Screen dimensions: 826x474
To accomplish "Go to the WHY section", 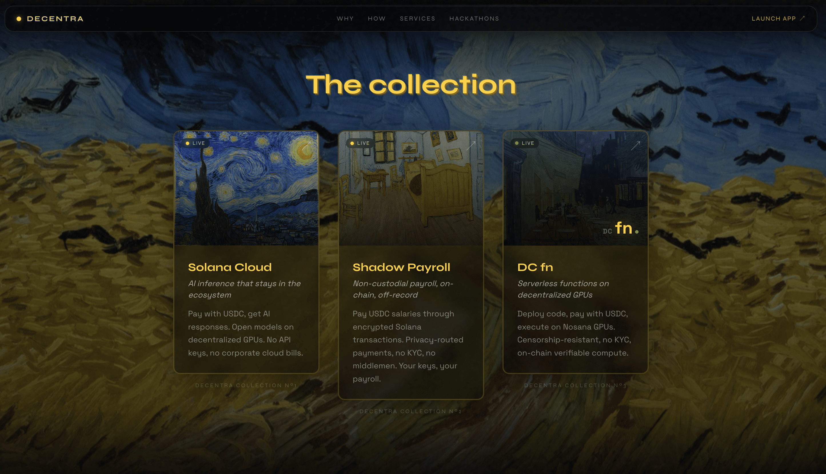I will pos(345,19).
